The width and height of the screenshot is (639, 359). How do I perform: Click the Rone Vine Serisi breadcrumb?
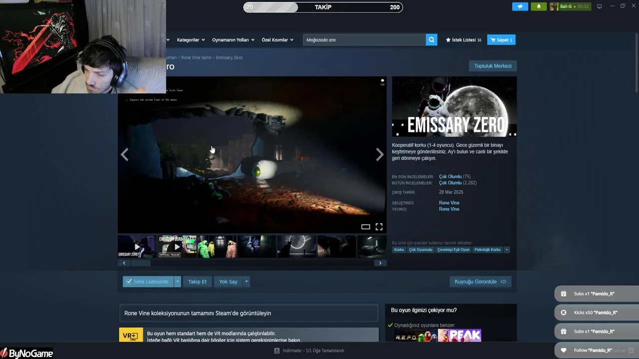coord(196,58)
